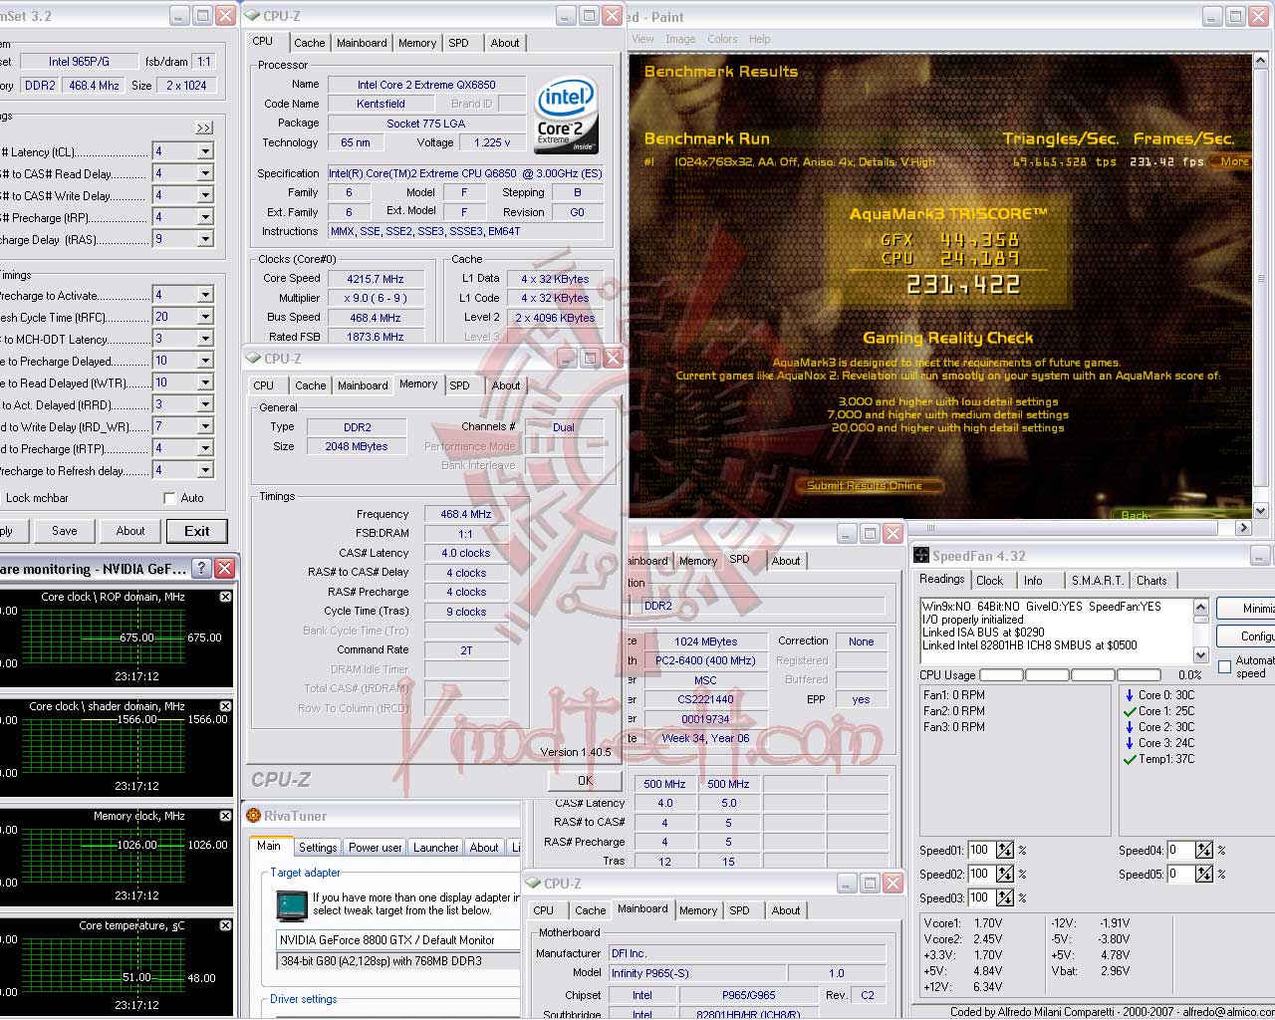Open the Charts tab in SpeedFan

[1151, 581]
